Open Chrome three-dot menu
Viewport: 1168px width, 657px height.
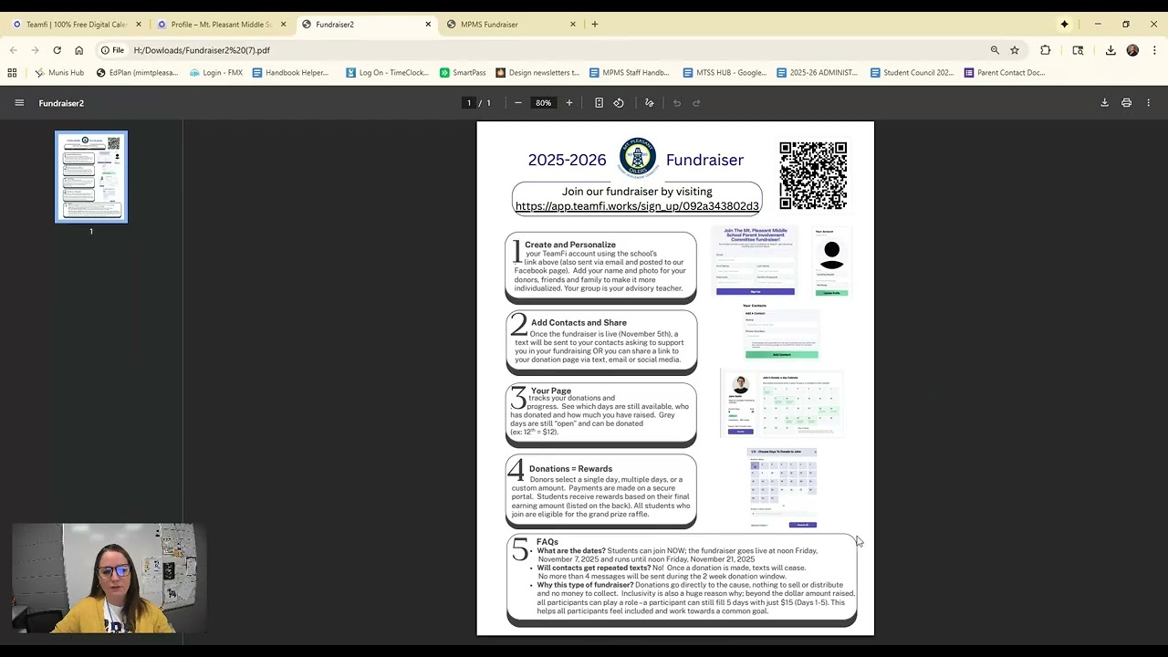tap(1154, 50)
